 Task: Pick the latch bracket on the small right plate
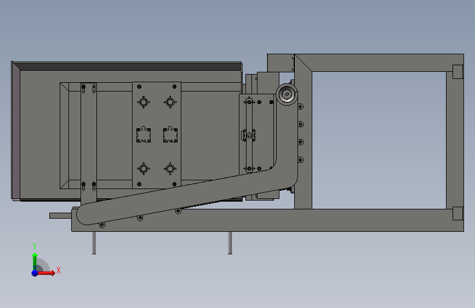(248, 135)
